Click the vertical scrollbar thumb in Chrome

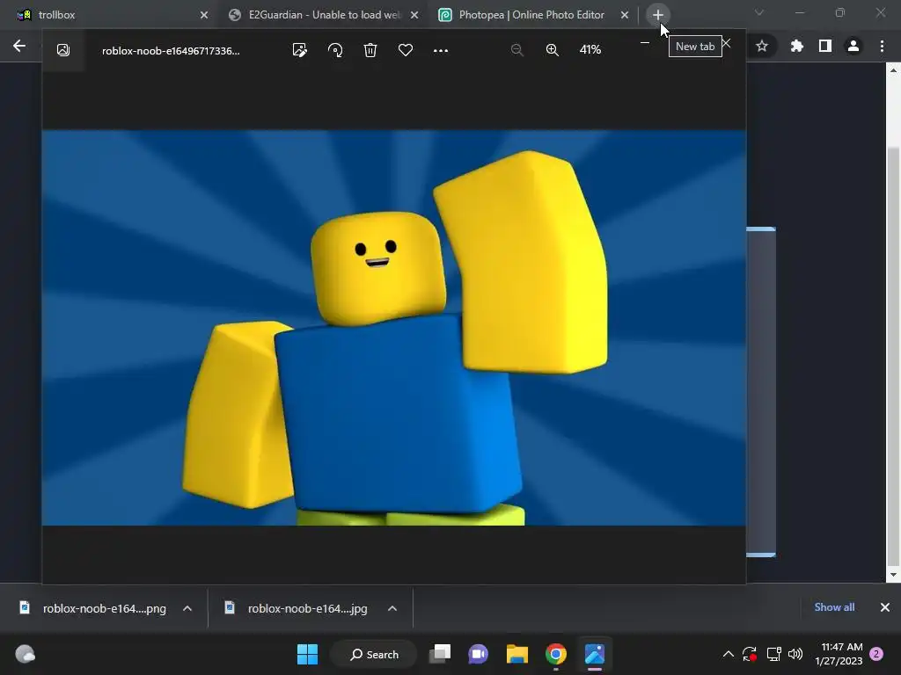coord(893,356)
